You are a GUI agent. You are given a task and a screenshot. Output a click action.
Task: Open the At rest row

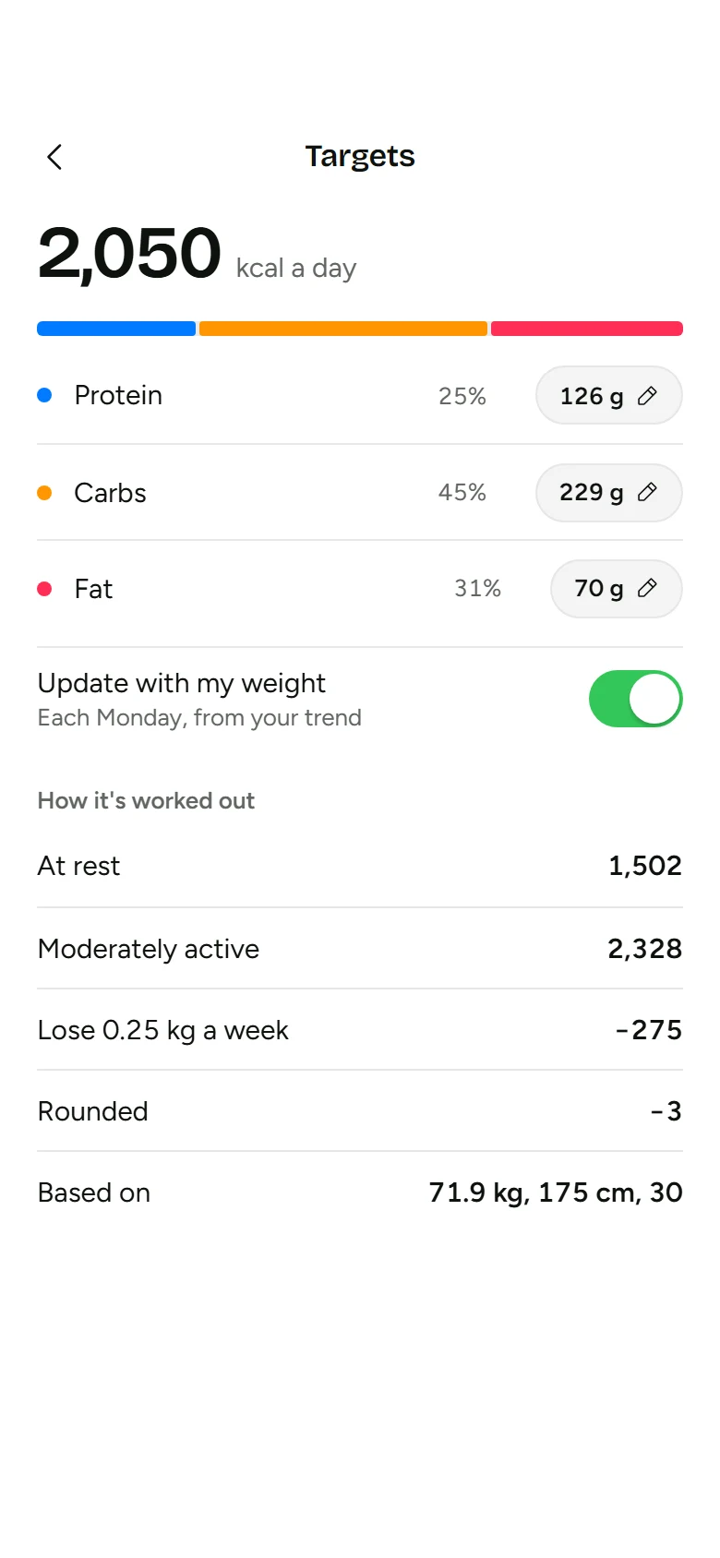[360, 866]
